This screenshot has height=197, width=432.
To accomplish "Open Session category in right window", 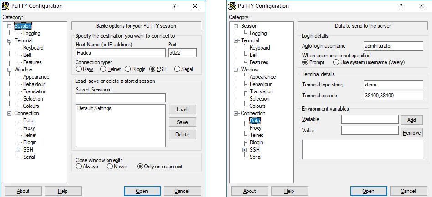I will point(249,26).
